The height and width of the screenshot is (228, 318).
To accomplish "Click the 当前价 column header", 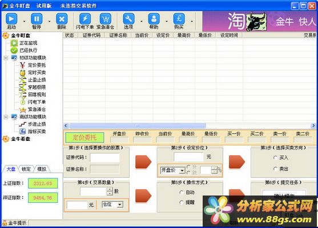I will 142,35.
